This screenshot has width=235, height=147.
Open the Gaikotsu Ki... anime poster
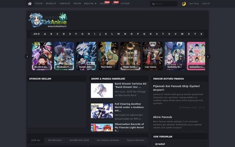click(x=175, y=56)
